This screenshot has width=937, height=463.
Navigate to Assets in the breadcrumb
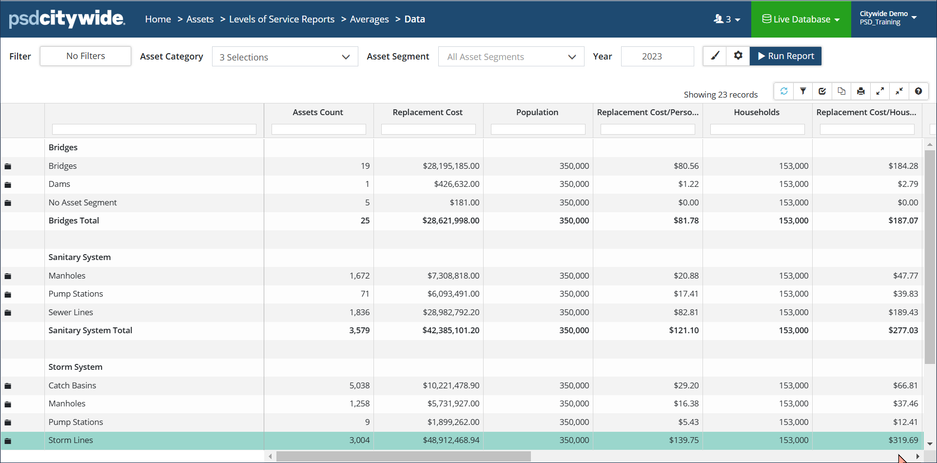(200, 20)
